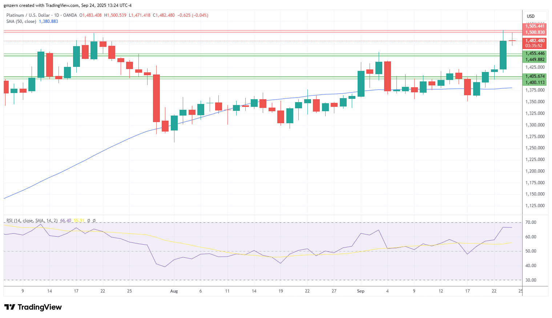Click the RSI 30.00 axis level
The height and width of the screenshot is (318, 552).
click(x=531, y=280)
